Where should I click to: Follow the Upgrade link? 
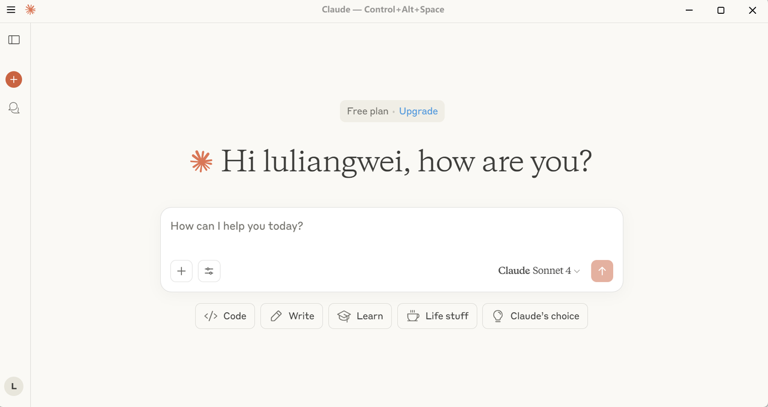coord(418,111)
